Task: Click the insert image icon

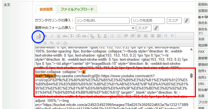Action: click(45, 43)
